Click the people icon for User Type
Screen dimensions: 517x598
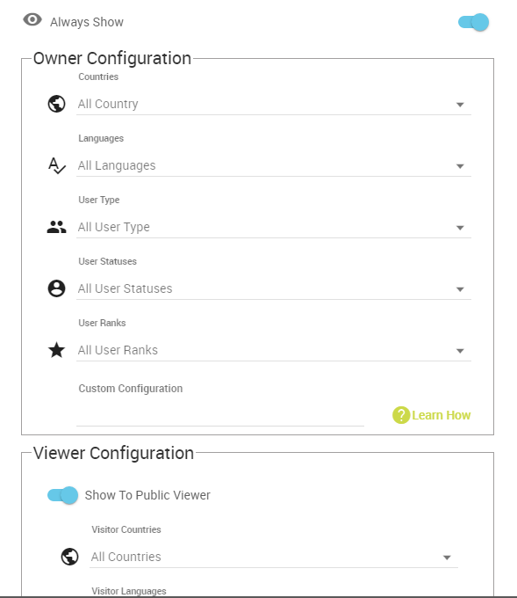point(56,227)
